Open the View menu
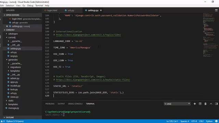 [18, 5]
